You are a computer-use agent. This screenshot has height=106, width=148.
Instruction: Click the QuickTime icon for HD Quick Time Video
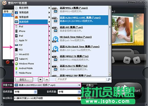pos(55,39)
